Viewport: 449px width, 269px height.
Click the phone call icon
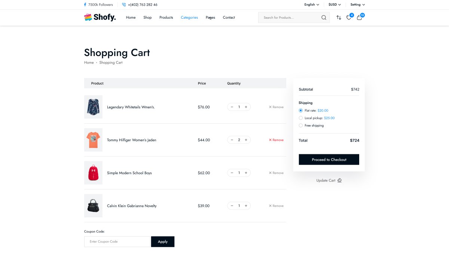[x=124, y=5]
